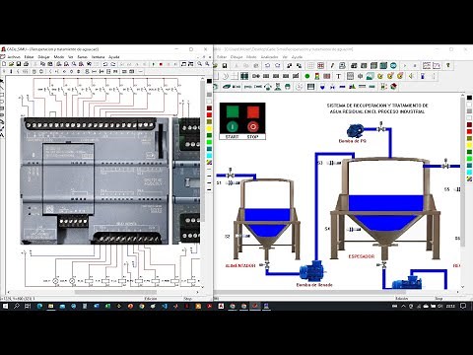Open Editar menu in PC_SIMU window
This screenshot has height=355, width=473.
click(x=222, y=57)
